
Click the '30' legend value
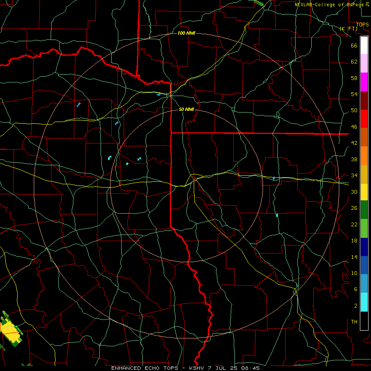354,192
